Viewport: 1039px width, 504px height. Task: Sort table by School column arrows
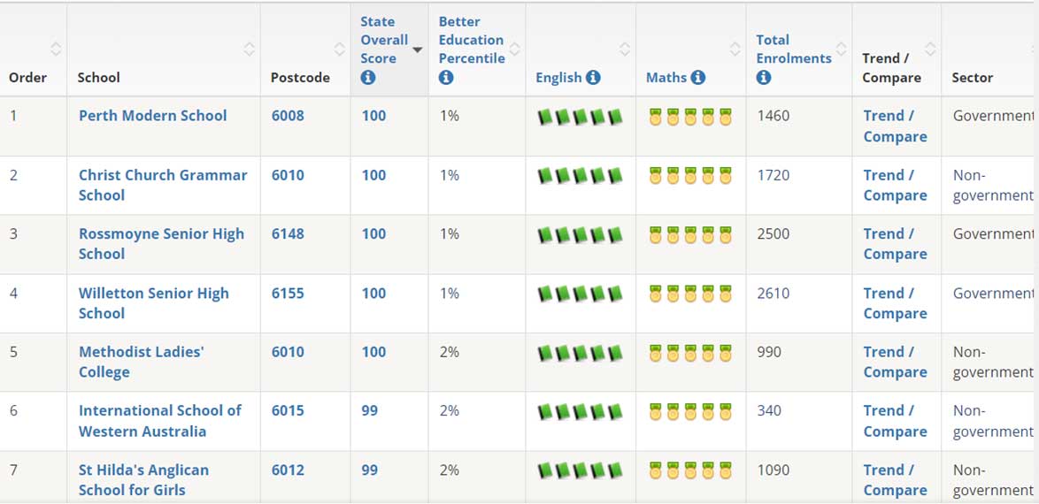pyautogui.click(x=250, y=49)
